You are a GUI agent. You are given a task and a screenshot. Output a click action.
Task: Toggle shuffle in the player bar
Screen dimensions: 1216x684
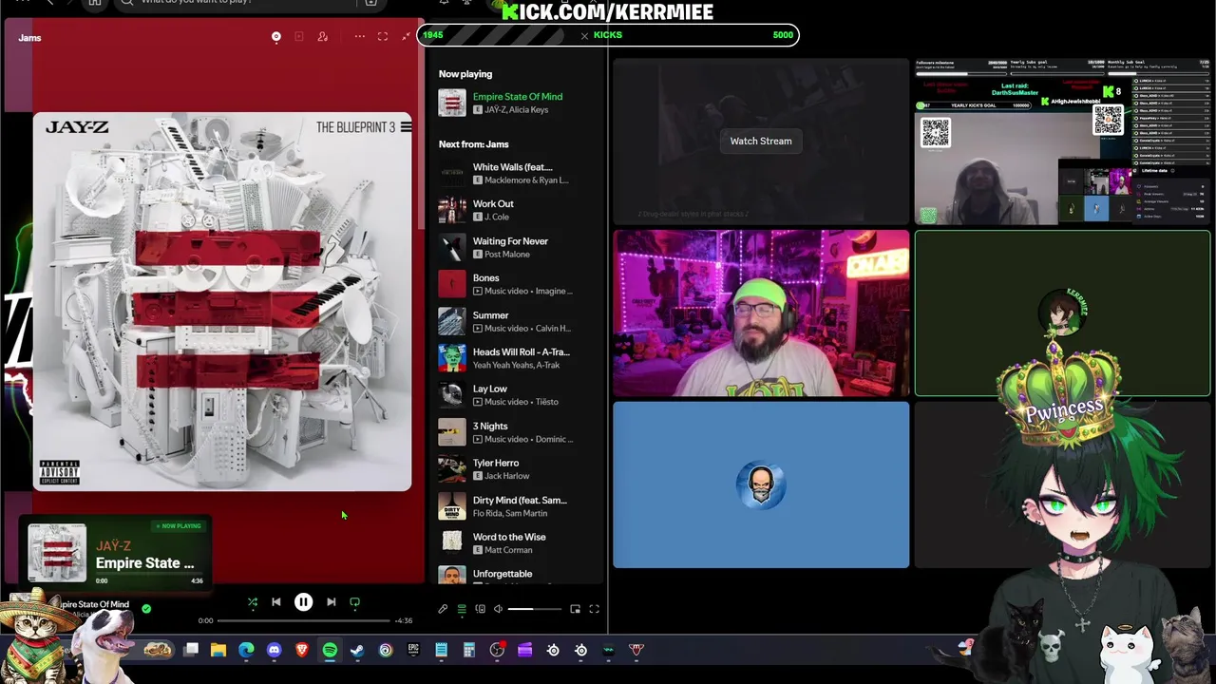click(x=253, y=602)
